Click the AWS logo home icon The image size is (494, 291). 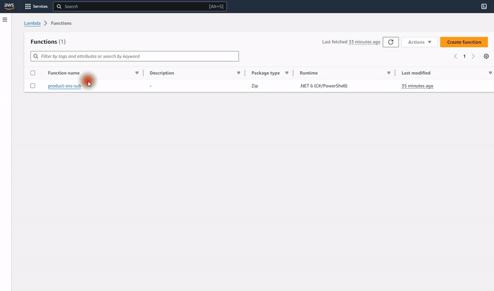click(9, 6)
